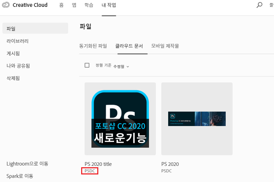274x182 pixels.
Task: Open the search magnifier icon
Action: 259,5
